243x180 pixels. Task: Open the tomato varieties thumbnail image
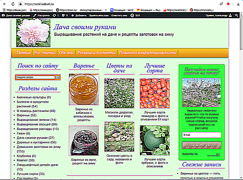pos(155,93)
